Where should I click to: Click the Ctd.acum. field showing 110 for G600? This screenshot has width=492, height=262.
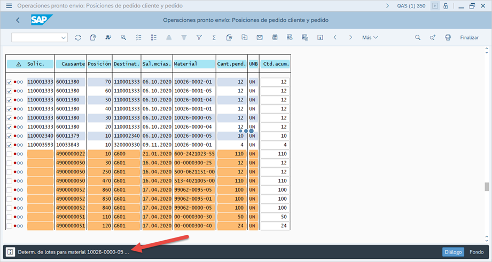click(275, 154)
